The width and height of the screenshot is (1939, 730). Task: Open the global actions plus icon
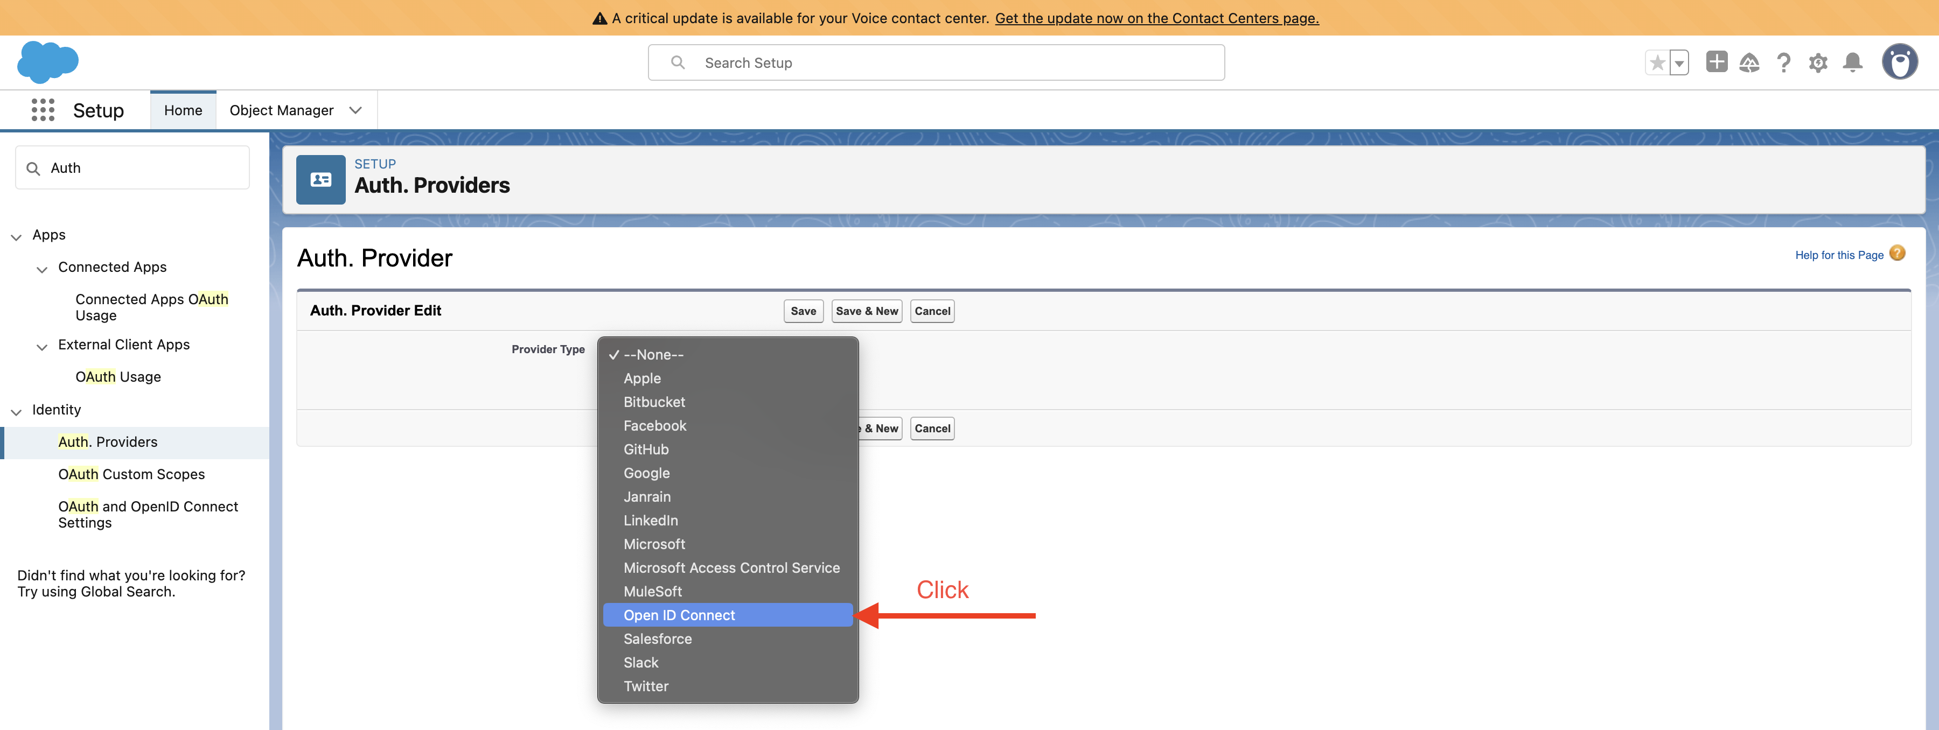coord(1716,62)
